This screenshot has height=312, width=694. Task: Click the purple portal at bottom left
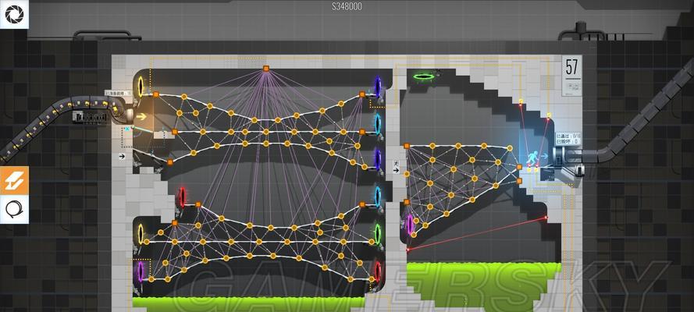141,271
